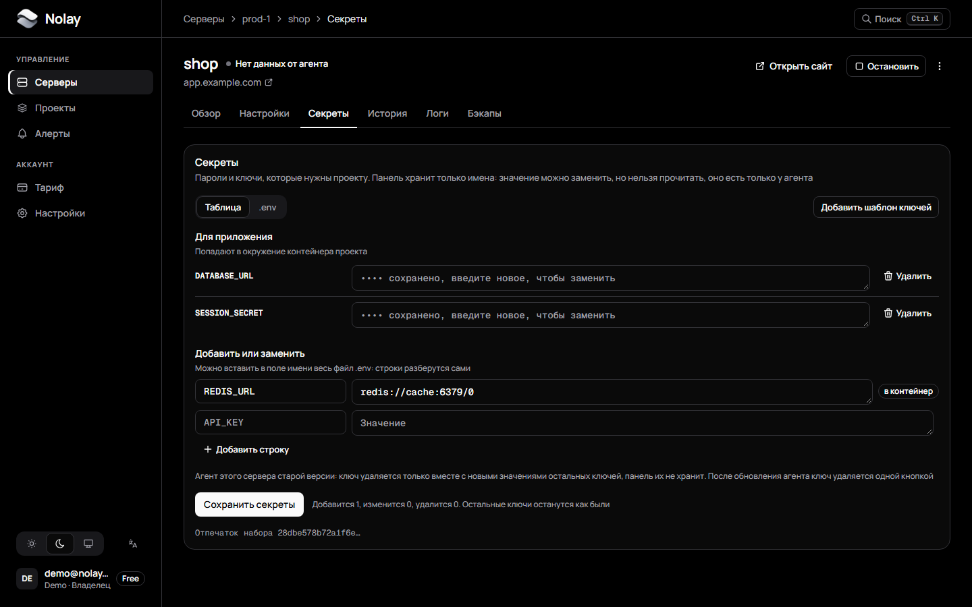The image size is (972, 607).
Task: Select the Секреты tab
Action: point(329,113)
